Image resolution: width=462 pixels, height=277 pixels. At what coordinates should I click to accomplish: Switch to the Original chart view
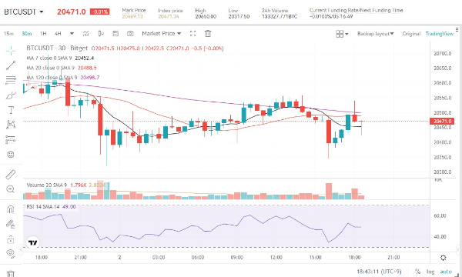411,34
